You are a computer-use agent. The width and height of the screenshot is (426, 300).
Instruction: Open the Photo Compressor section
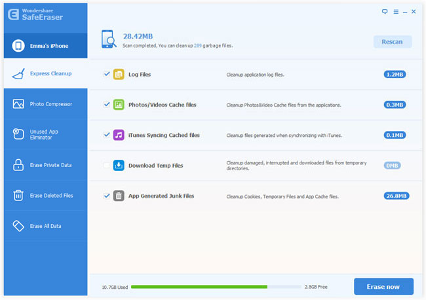[x=46, y=104]
